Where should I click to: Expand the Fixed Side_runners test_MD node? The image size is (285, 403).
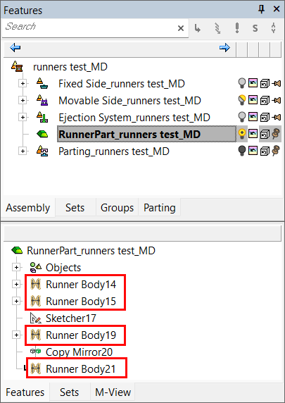(23, 84)
